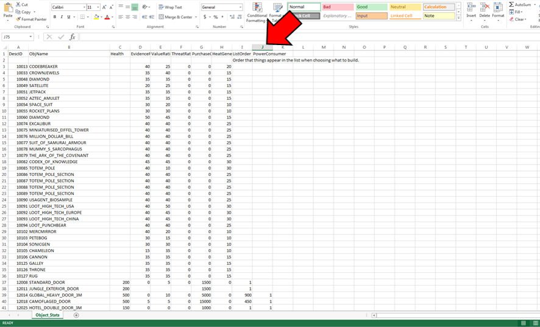Open the font size 11 dropdown
This screenshot has width=540, height=327.
(x=98, y=7)
